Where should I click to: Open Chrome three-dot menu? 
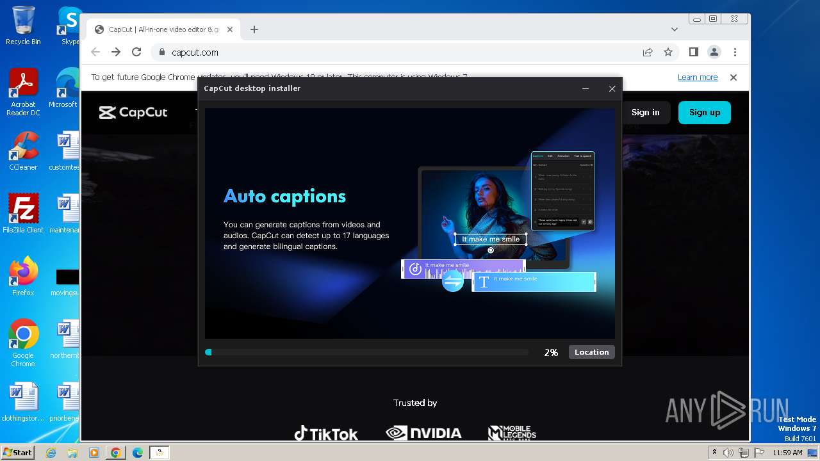(x=735, y=53)
